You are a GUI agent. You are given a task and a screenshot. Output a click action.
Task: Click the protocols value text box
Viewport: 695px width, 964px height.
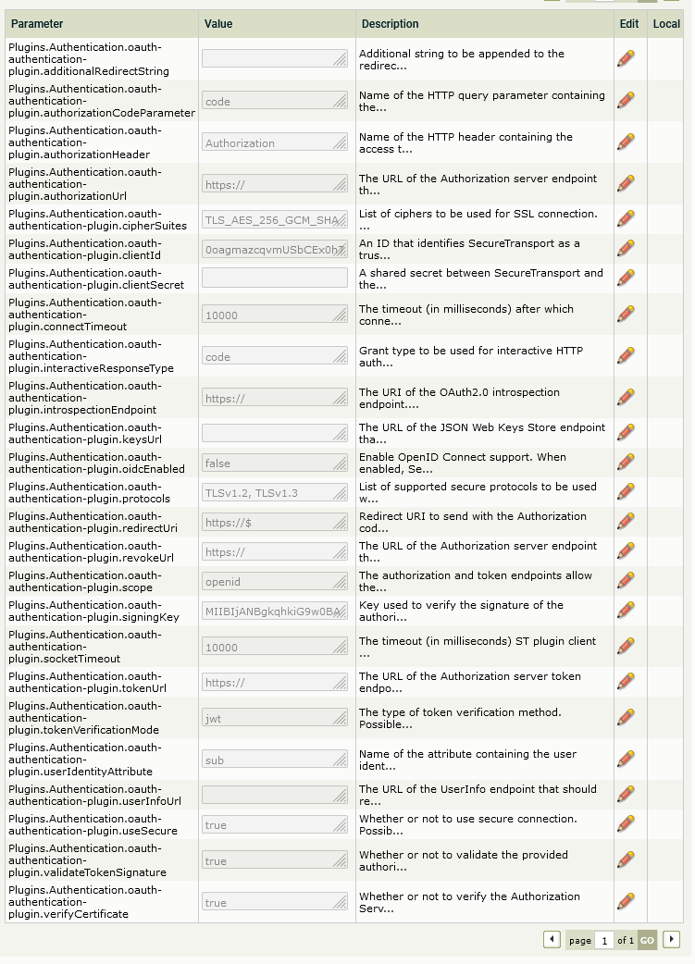pos(275,492)
